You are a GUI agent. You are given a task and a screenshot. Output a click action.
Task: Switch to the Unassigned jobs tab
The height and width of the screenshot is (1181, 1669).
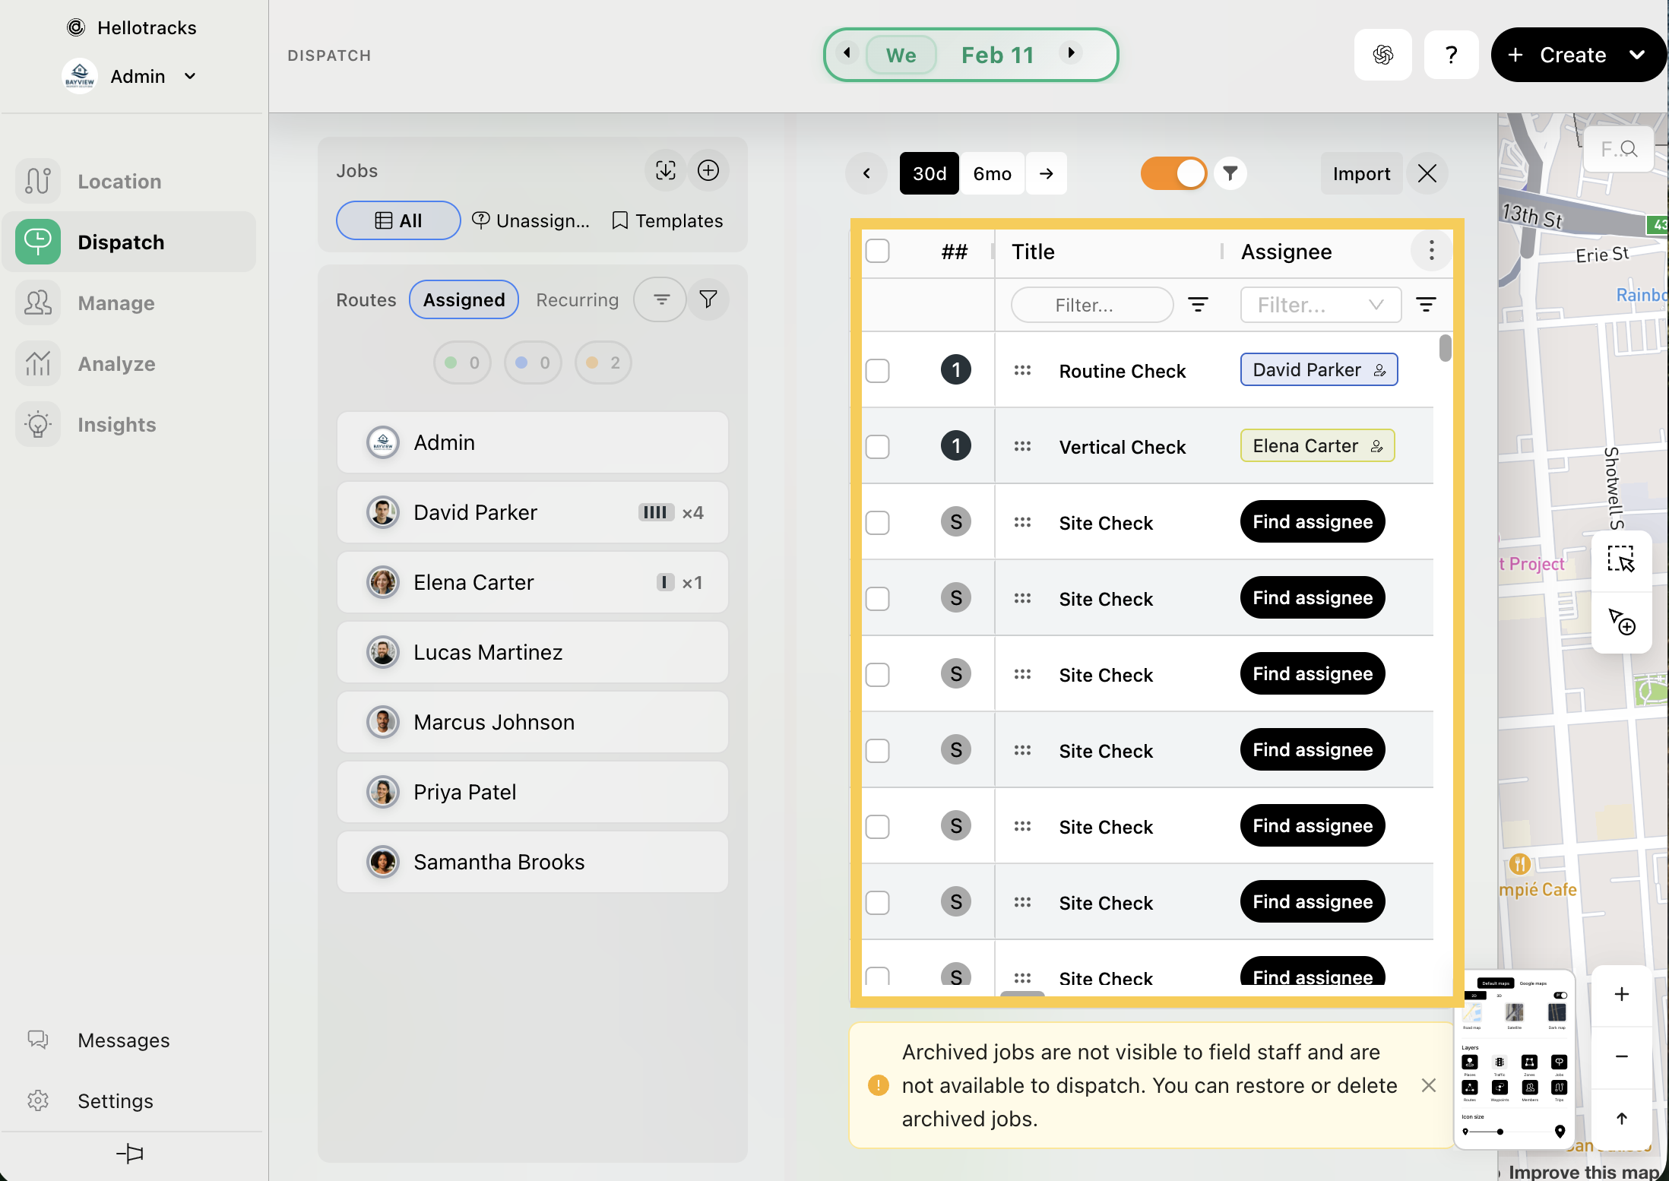[x=530, y=220]
